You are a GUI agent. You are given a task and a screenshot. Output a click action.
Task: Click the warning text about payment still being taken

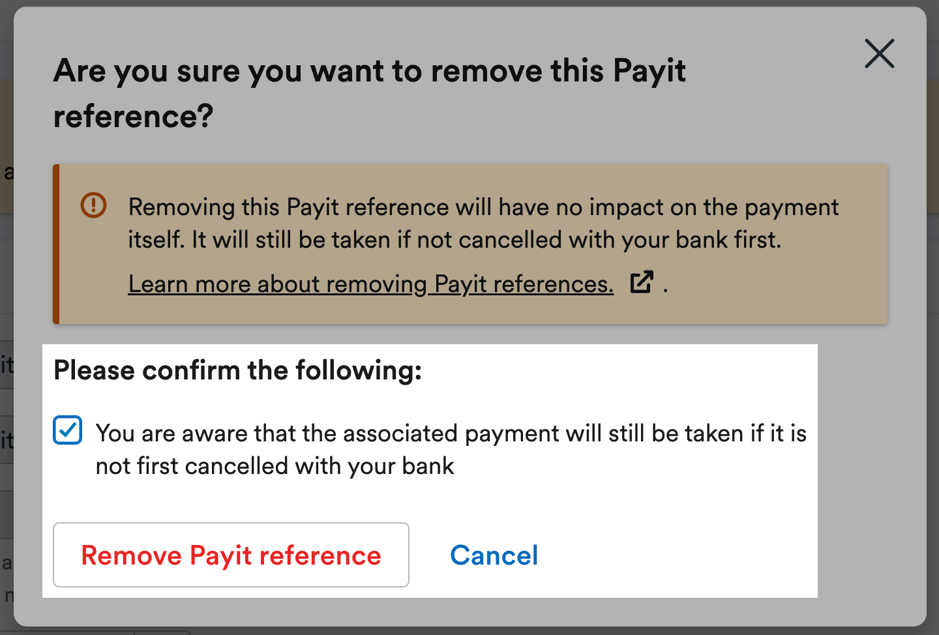point(483,223)
